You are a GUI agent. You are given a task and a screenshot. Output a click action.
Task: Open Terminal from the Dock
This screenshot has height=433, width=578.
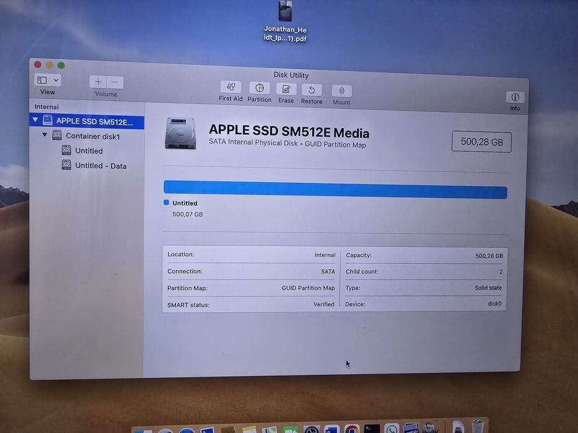coord(372,429)
